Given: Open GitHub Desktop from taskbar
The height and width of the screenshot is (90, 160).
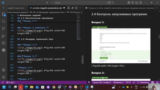Looking at the screenshot, I should click(70, 87).
